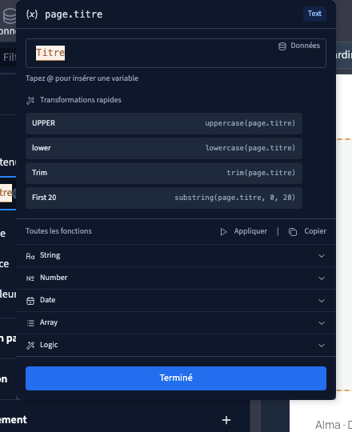The width and height of the screenshot is (352, 432).
Task: Click the Logic category chevron
Action: [322, 346]
